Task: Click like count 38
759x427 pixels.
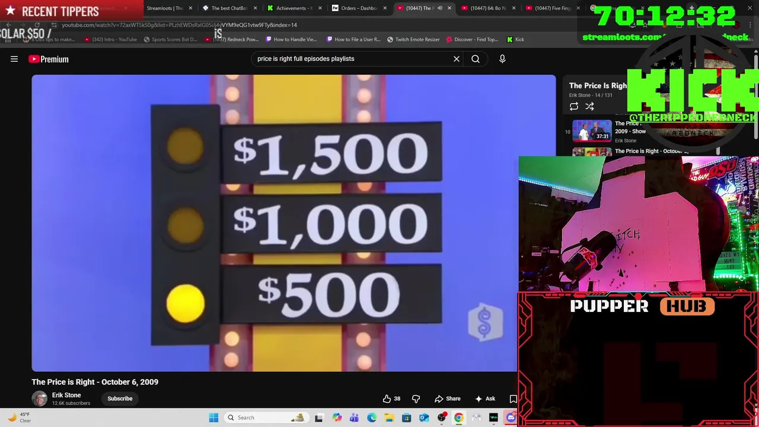Action: pos(397,399)
